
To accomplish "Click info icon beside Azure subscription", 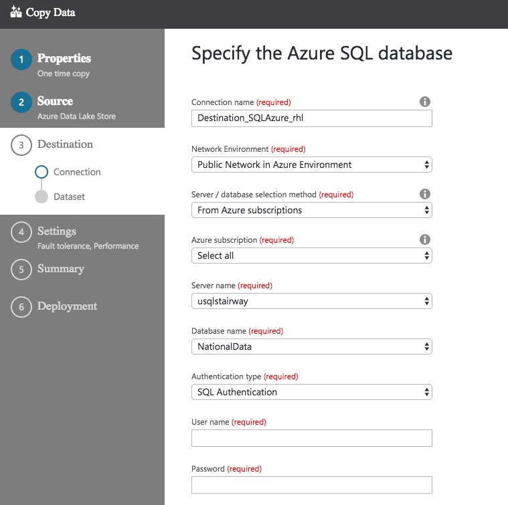I will (x=424, y=239).
